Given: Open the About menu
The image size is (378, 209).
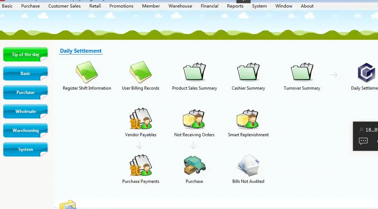Looking at the screenshot, I should tap(307, 6).
